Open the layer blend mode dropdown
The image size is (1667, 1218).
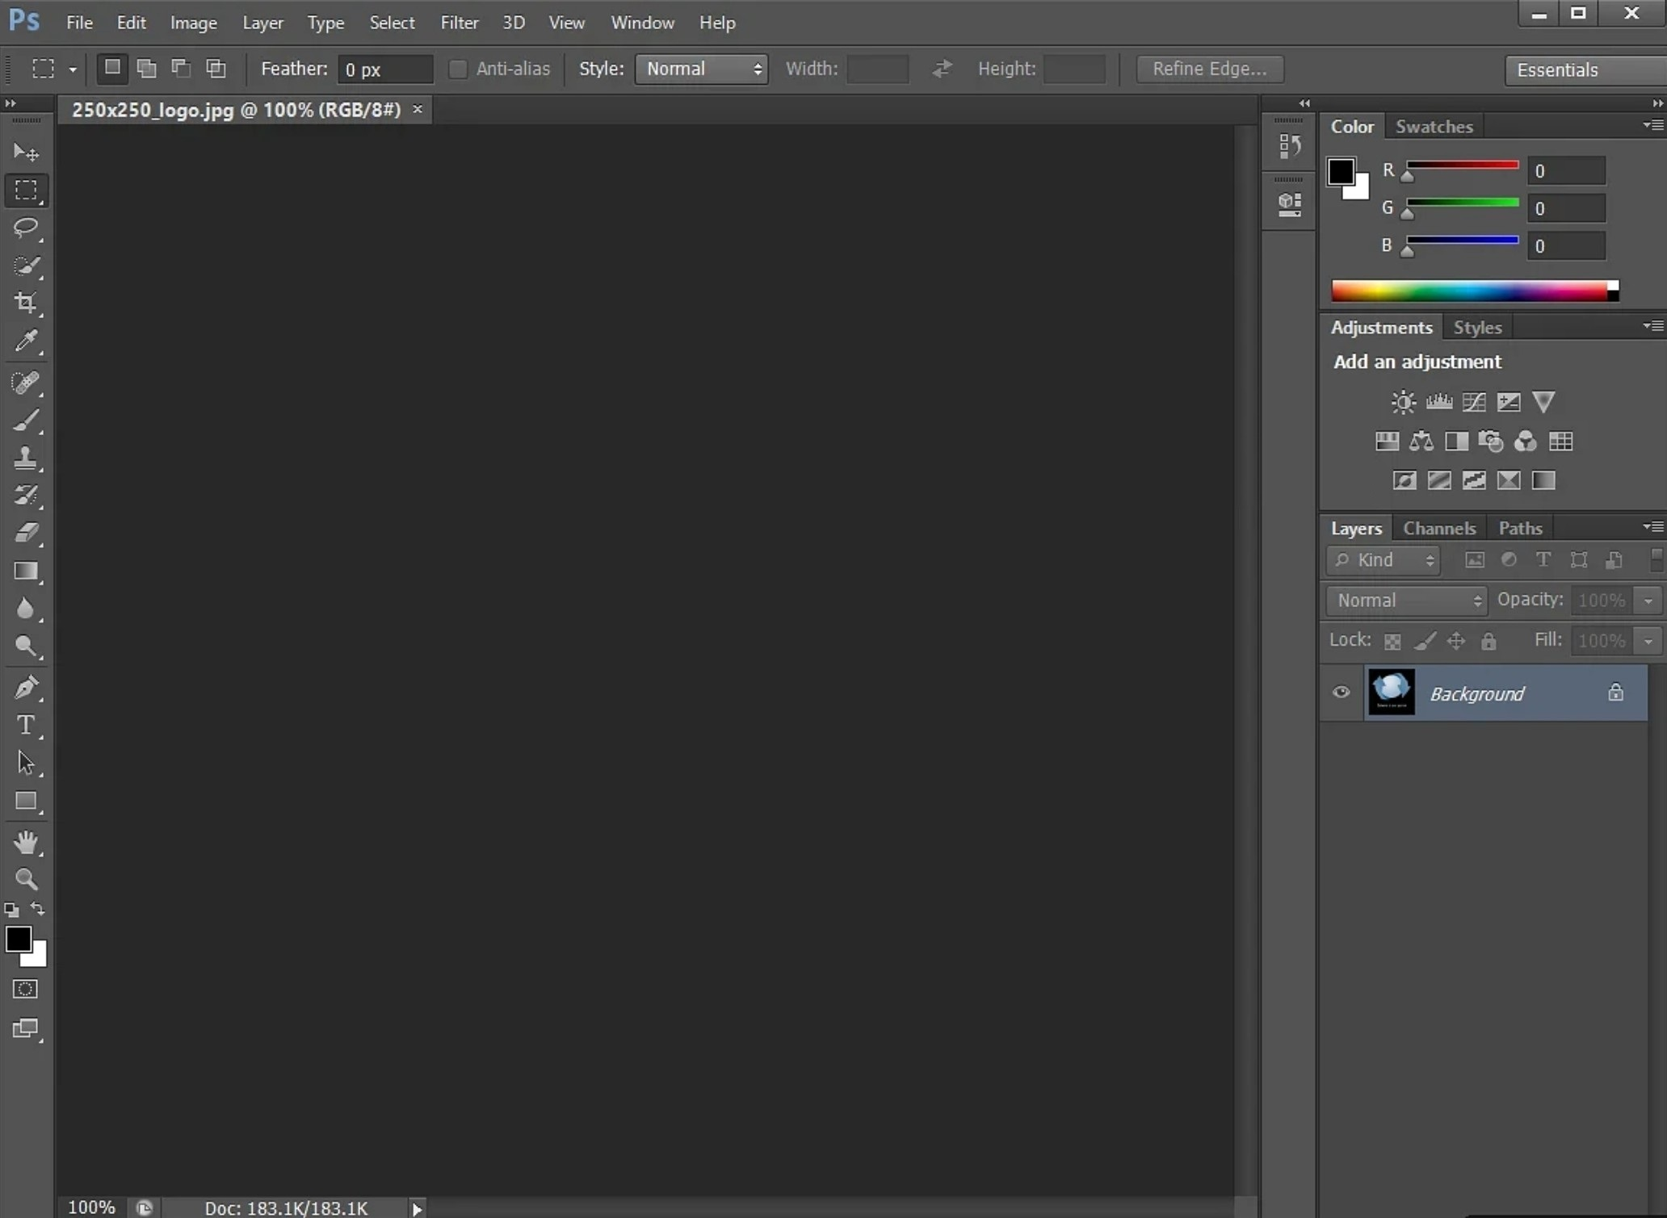[x=1406, y=601]
